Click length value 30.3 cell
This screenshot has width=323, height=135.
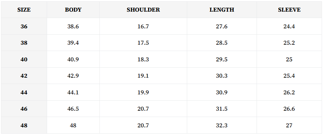222,76
